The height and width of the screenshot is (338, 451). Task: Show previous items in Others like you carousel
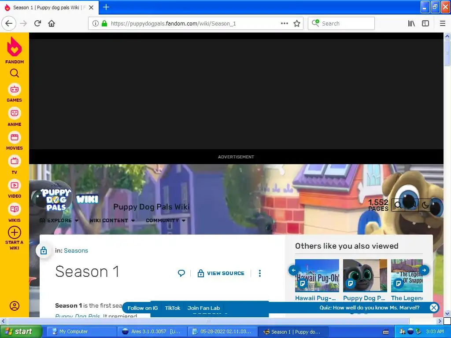(293, 270)
